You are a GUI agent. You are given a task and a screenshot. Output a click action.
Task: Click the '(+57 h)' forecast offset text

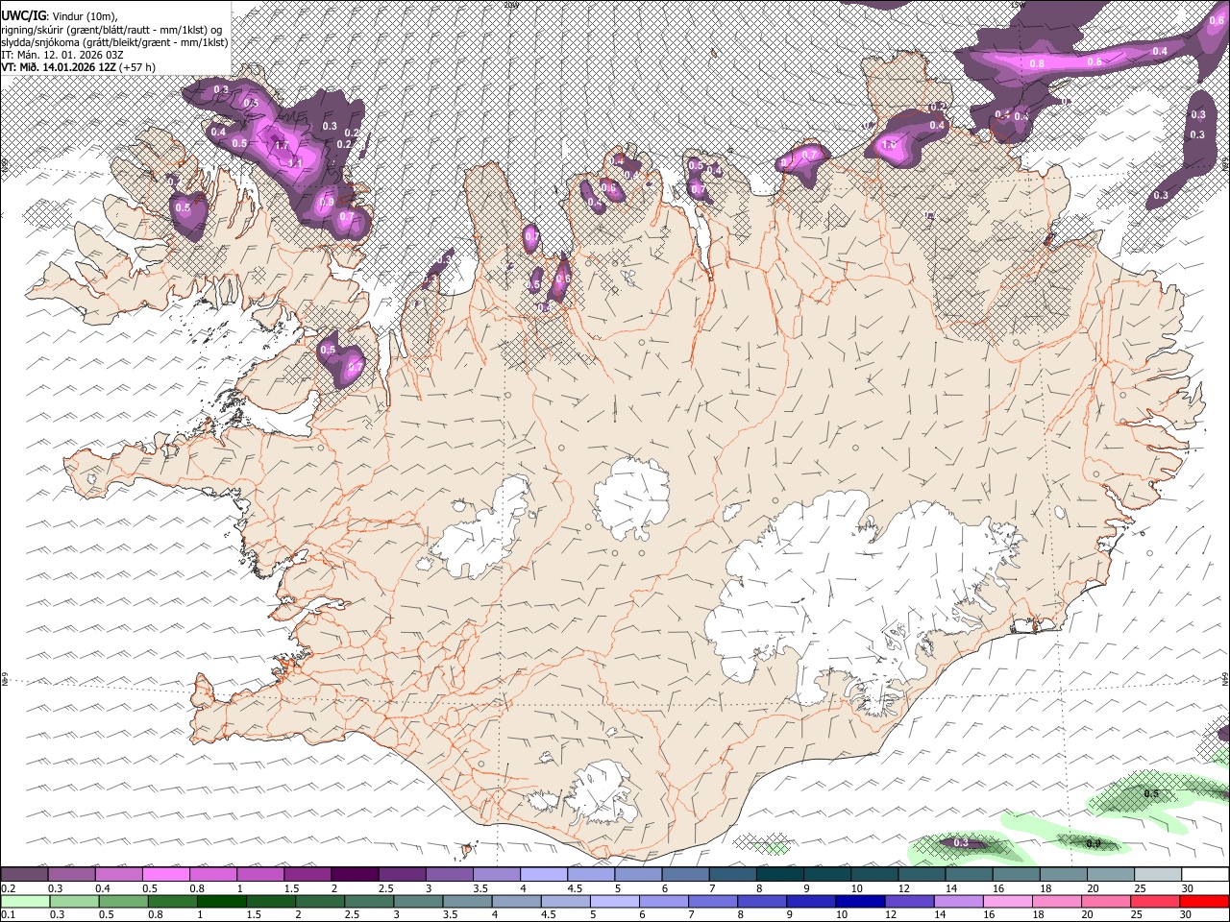coord(137,67)
